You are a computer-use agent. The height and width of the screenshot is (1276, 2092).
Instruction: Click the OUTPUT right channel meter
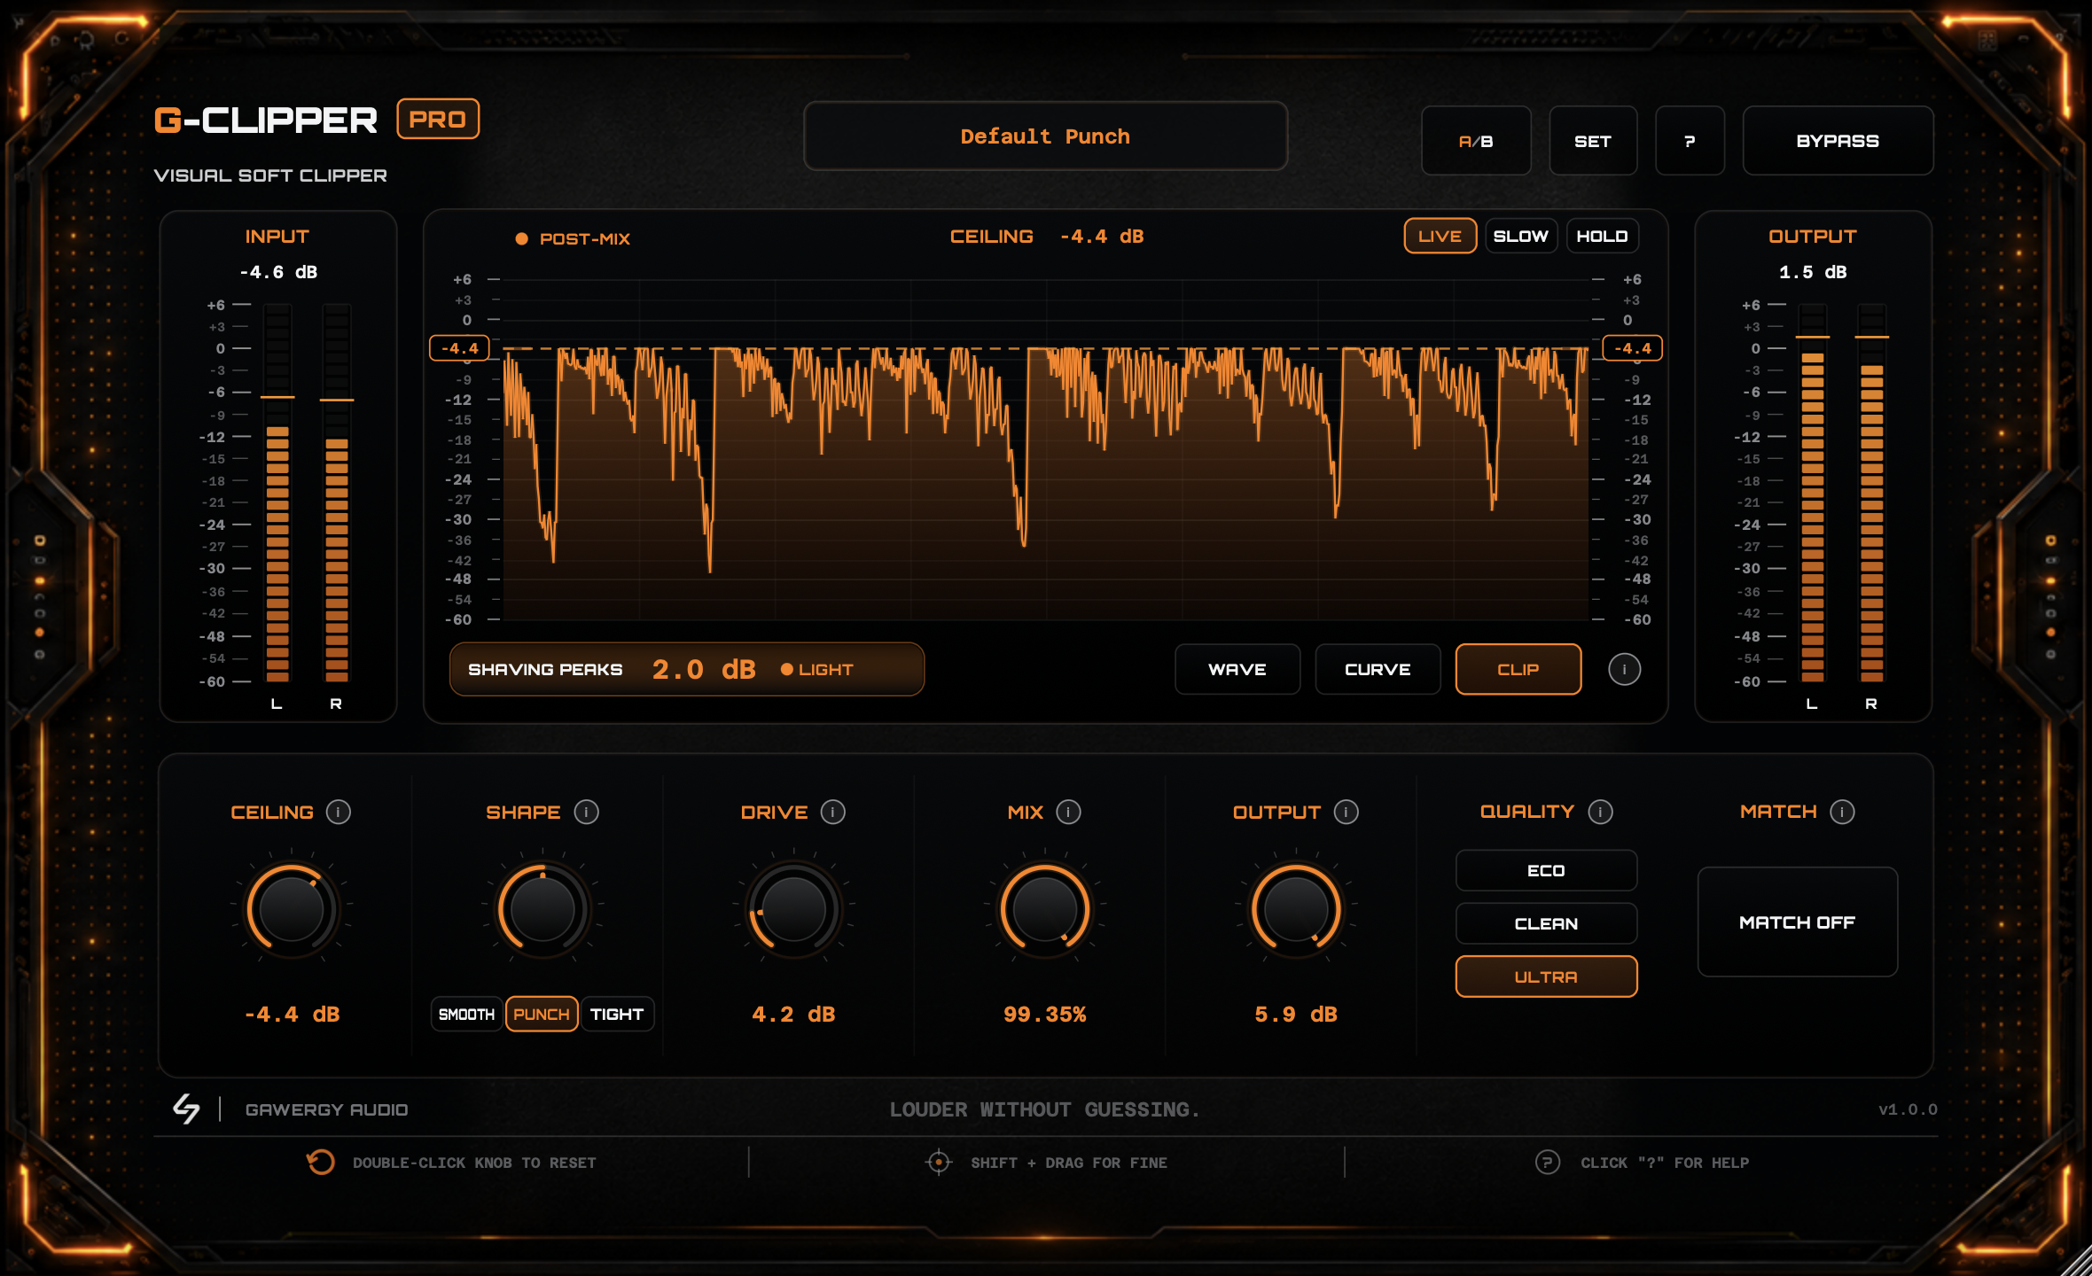(x=1872, y=494)
